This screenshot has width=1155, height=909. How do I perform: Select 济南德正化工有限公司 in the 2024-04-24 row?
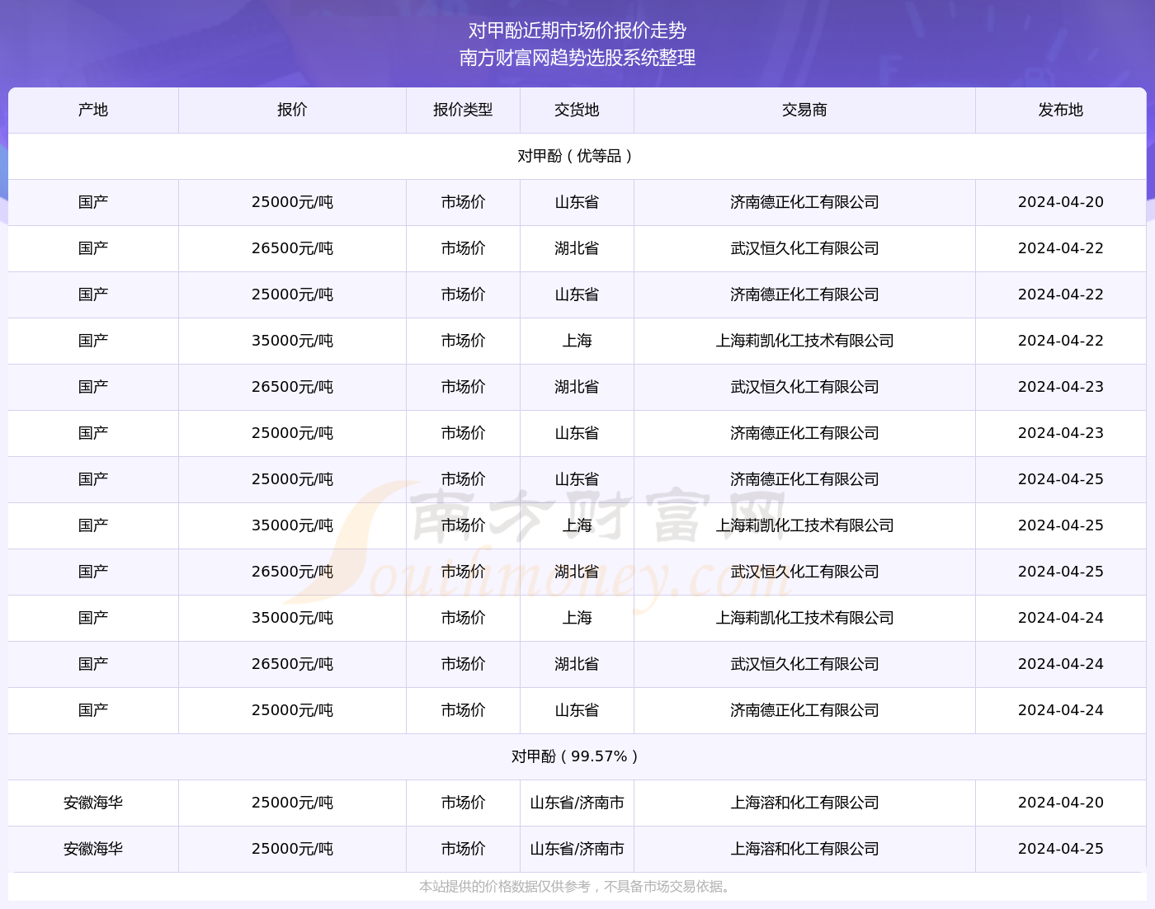click(804, 710)
